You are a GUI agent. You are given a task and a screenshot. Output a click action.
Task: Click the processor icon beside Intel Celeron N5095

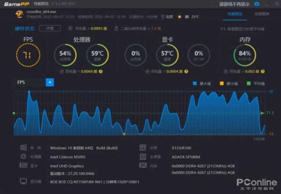point(23,156)
